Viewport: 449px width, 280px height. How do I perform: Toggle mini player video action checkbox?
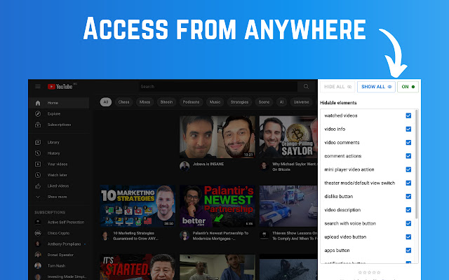coord(408,169)
